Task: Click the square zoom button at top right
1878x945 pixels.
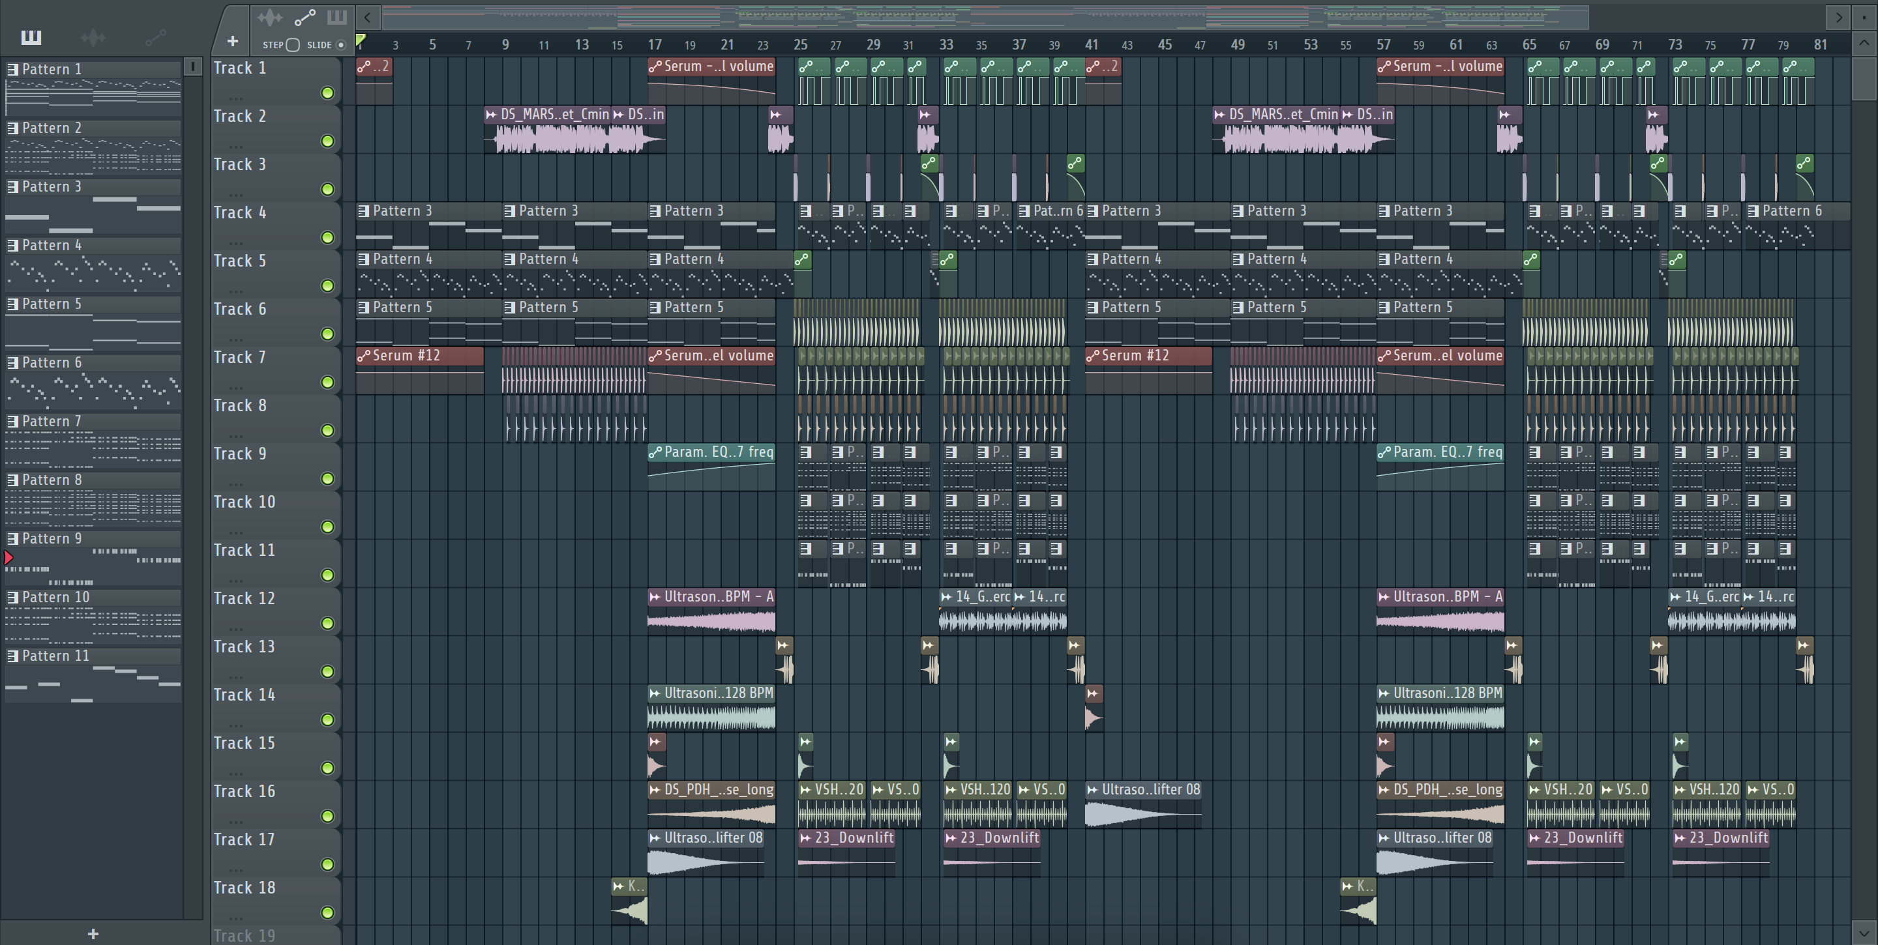Action: click(x=1864, y=18)
